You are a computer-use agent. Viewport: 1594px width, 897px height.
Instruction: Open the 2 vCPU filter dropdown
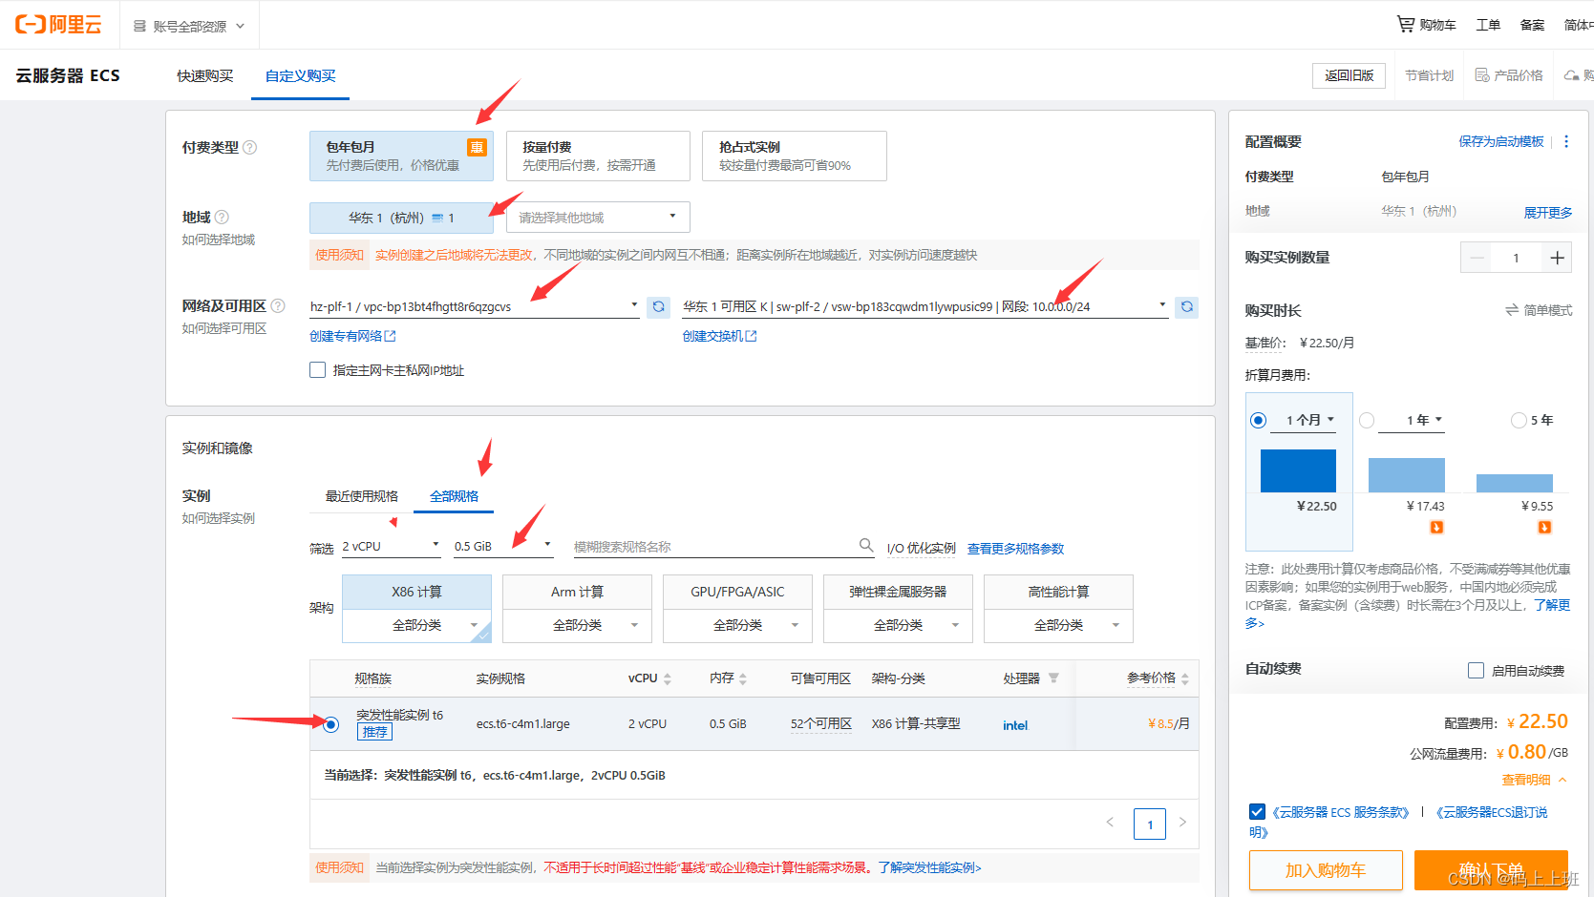click(x=391, y=547)
